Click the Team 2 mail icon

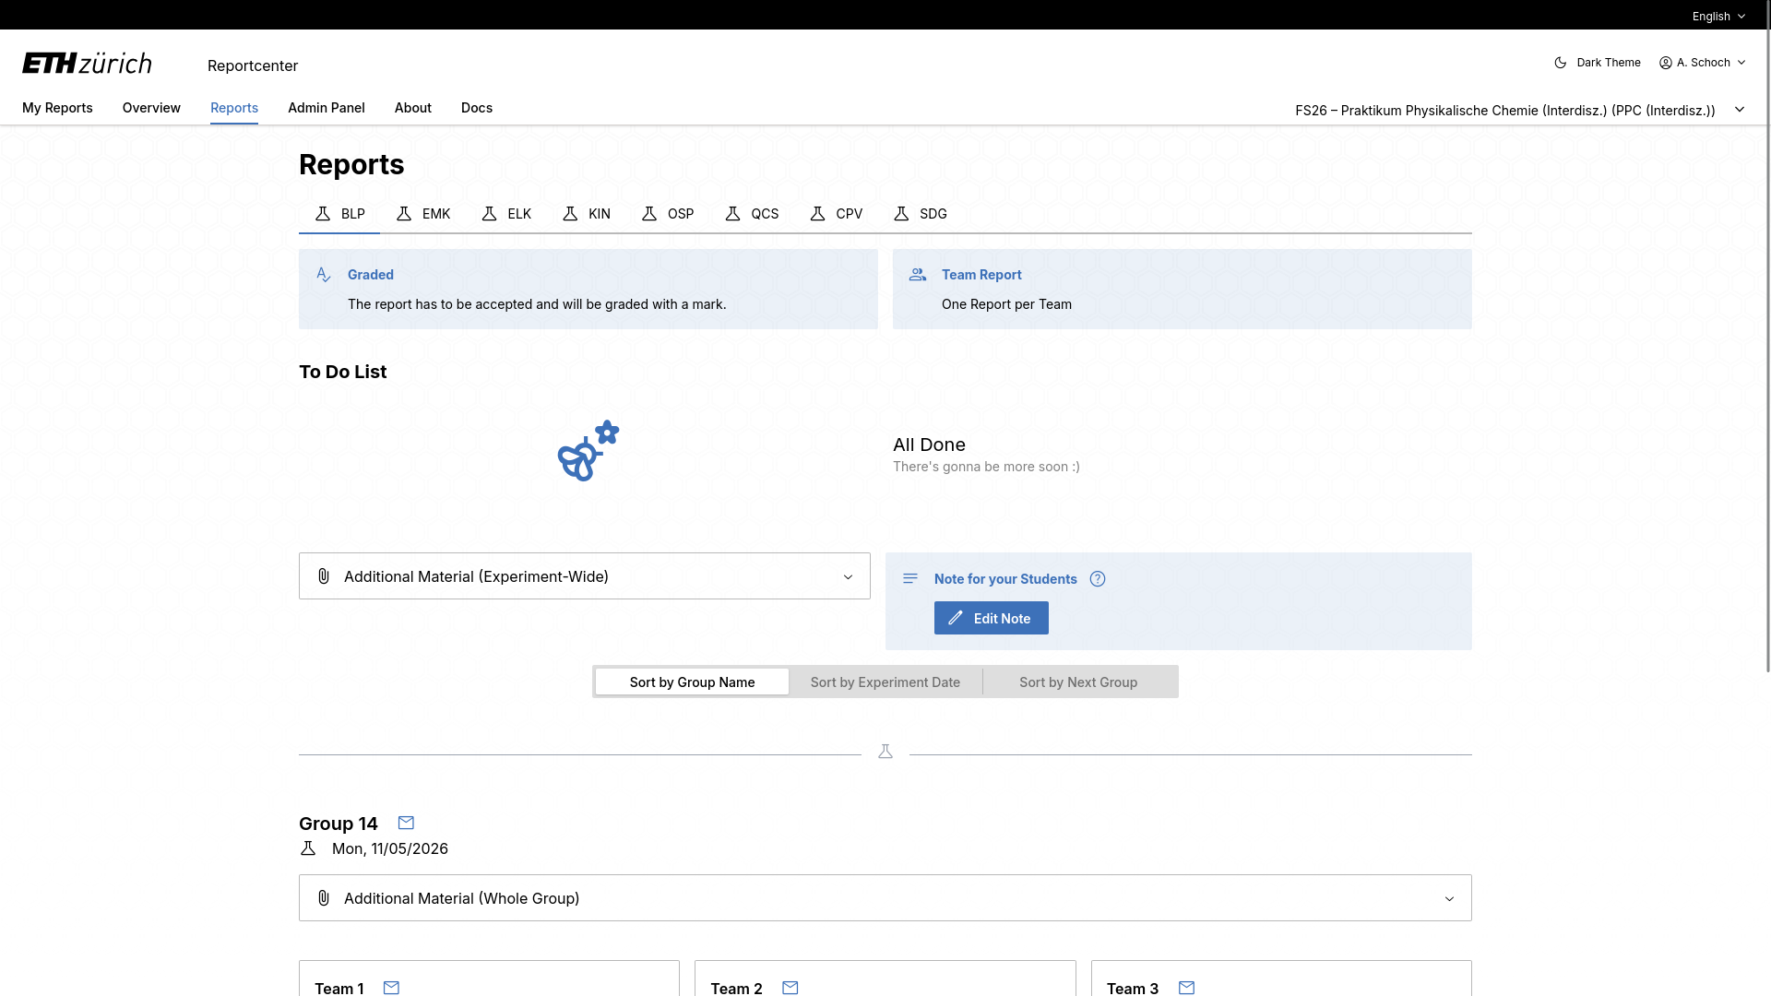click(x=790, y=988)
